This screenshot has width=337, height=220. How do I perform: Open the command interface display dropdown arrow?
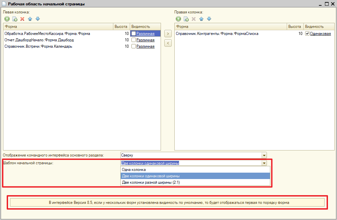point(264,155)
